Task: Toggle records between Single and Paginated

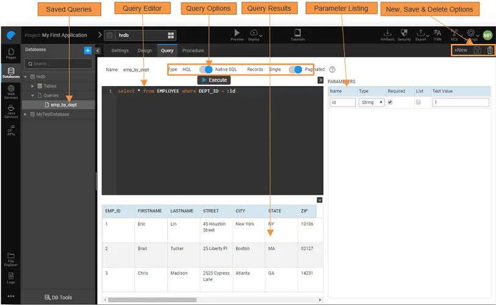Action: click(x=295, y=70)
